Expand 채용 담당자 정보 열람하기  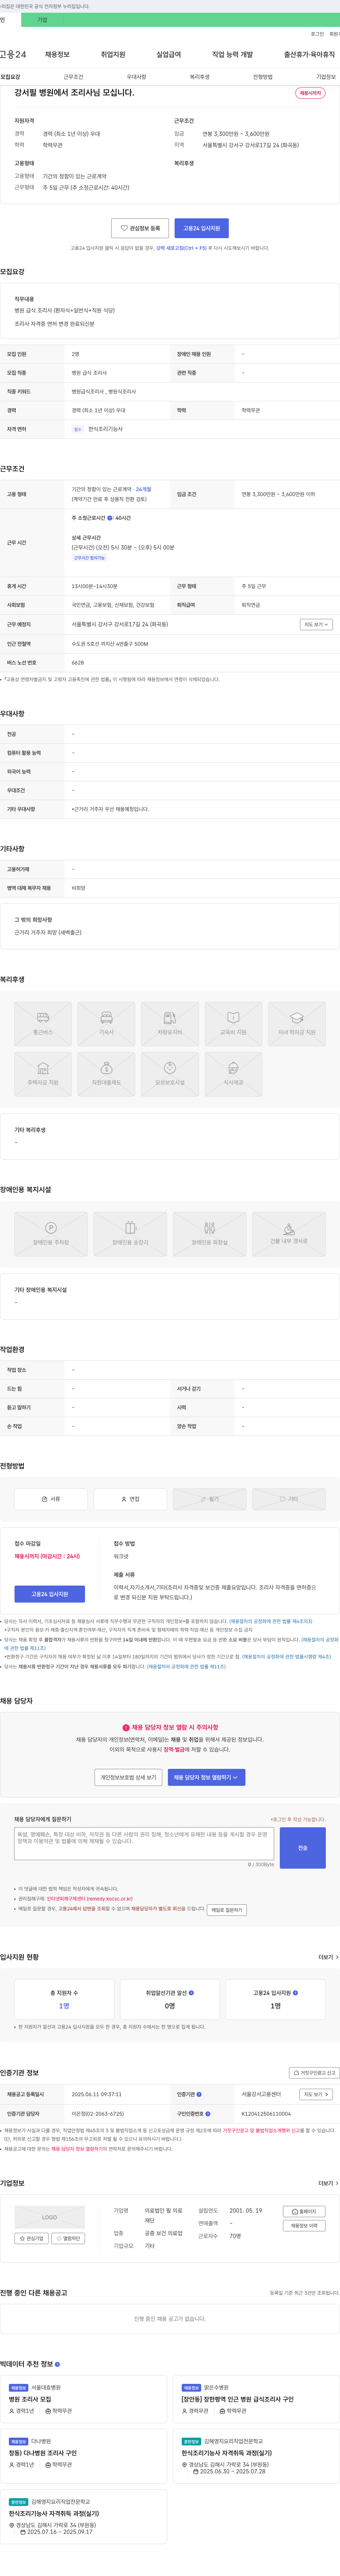coord(207,1777)
